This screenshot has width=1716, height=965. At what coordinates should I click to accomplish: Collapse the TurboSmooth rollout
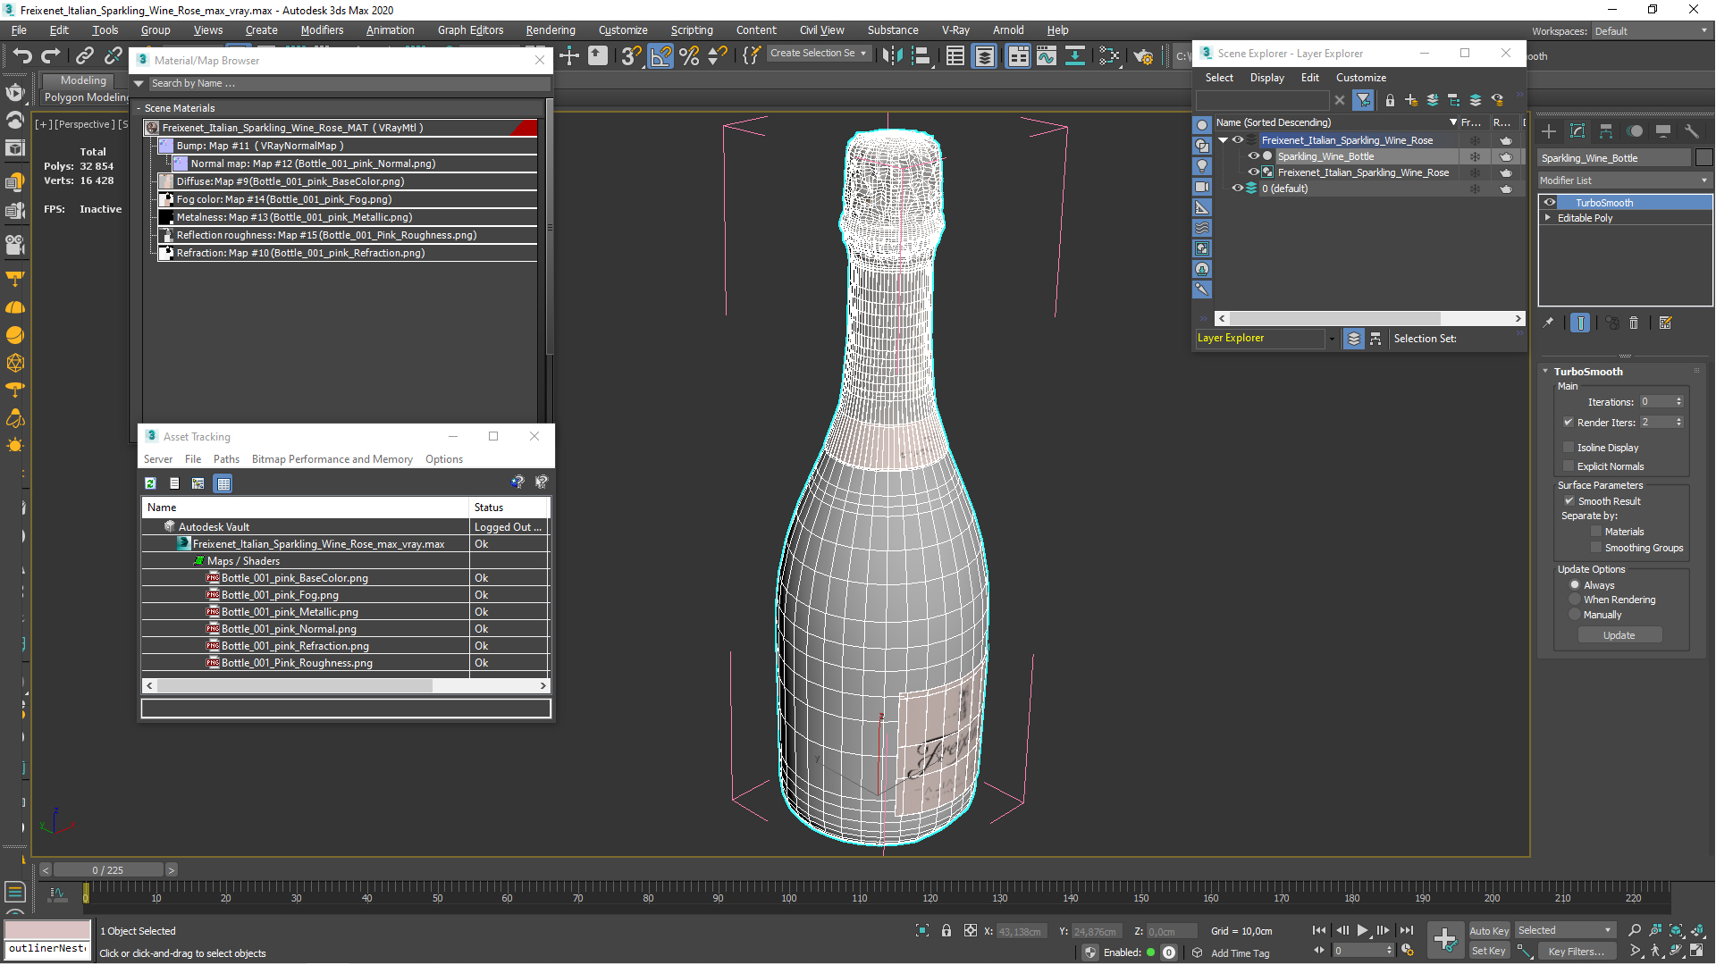[1546, 372]
